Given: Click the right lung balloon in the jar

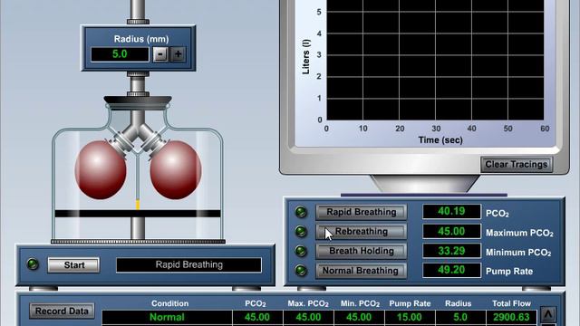Looking at the screenshot, I should tap(176, 169).
